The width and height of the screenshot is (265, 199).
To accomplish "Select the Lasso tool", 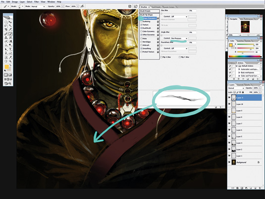I will tap(6, 26).
